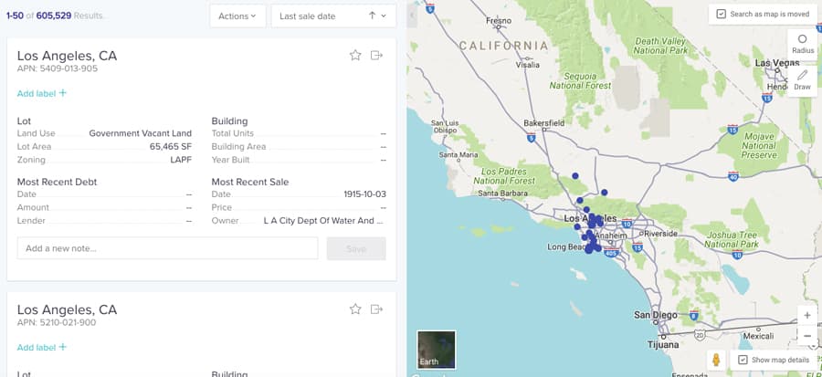Select the Radius map search tool
The width and height of the screenshot is (822, 377).
(802, 44)
